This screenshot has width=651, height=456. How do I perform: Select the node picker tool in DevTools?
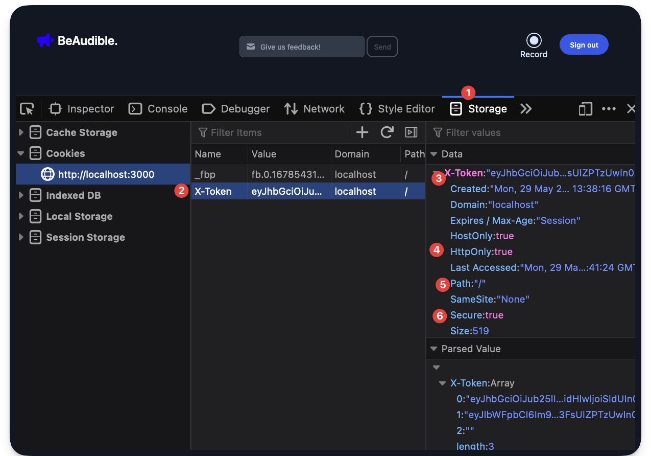tap(27, 108)
